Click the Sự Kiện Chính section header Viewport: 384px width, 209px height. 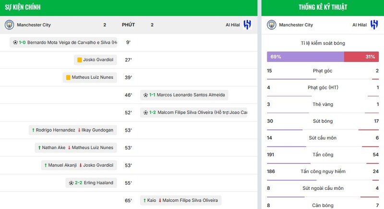[x=23, y=7]
